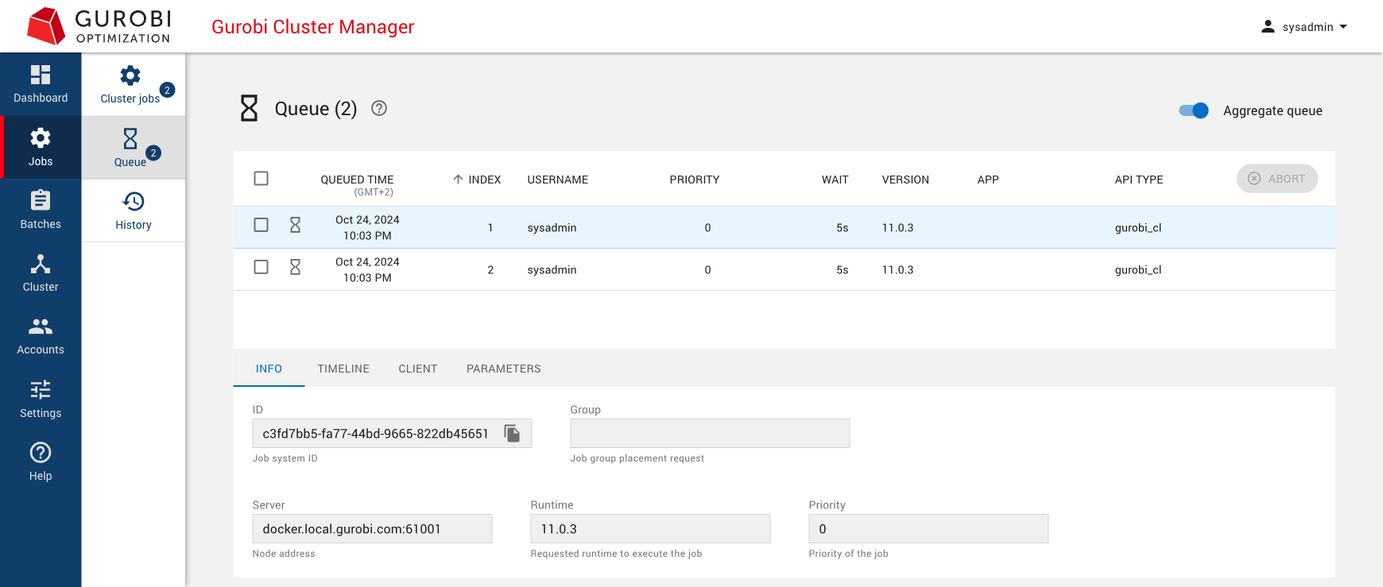Image resolution: width=1383 pixels, height=587 pixels.
Task: Open the Batches section
Action: point(41,210)
